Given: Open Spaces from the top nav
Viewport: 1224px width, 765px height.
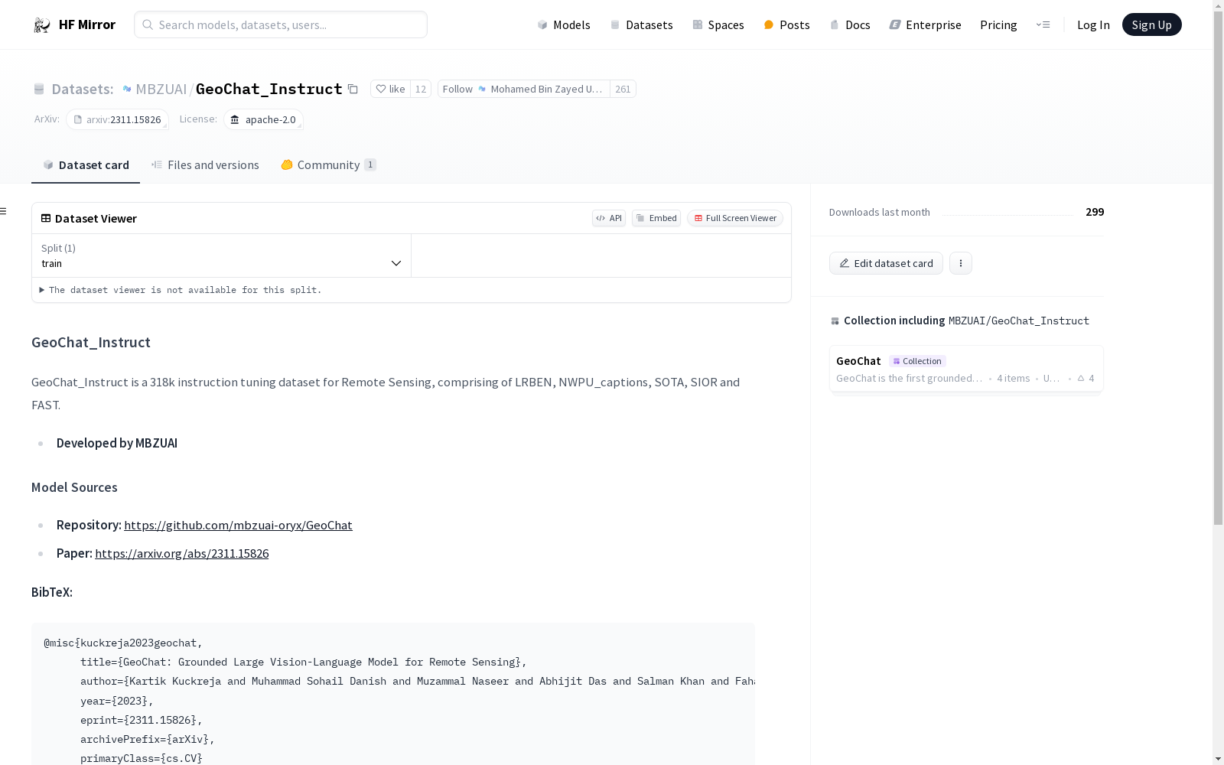Looking at the screenshot, I should point(718,24).
